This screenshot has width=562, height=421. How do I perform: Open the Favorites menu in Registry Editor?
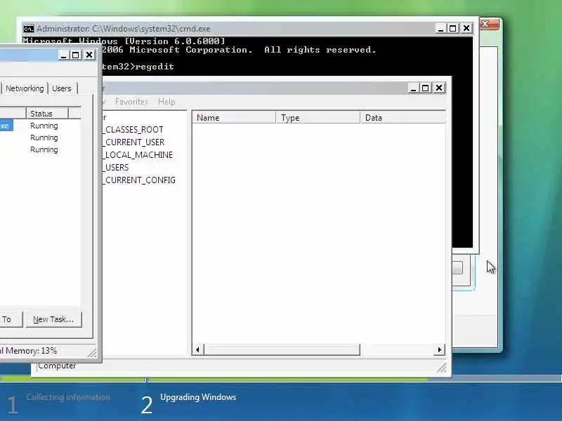131,102
